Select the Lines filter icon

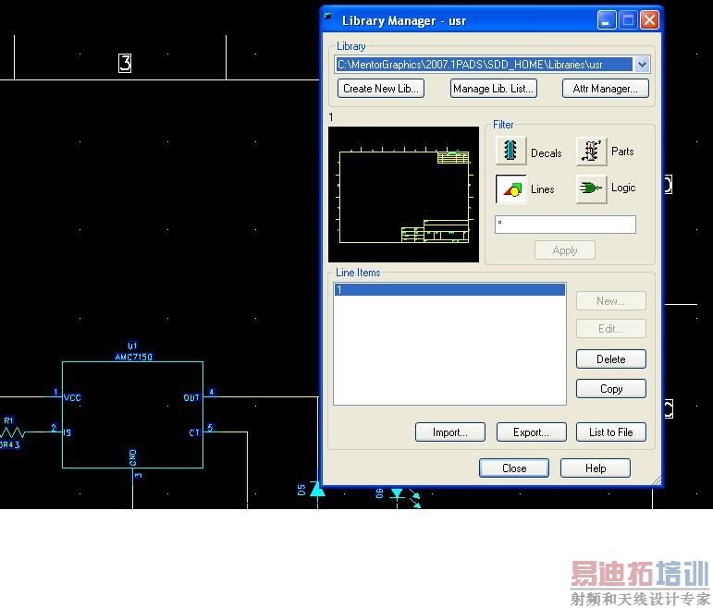pyautogui.click(x=510, y=189)
